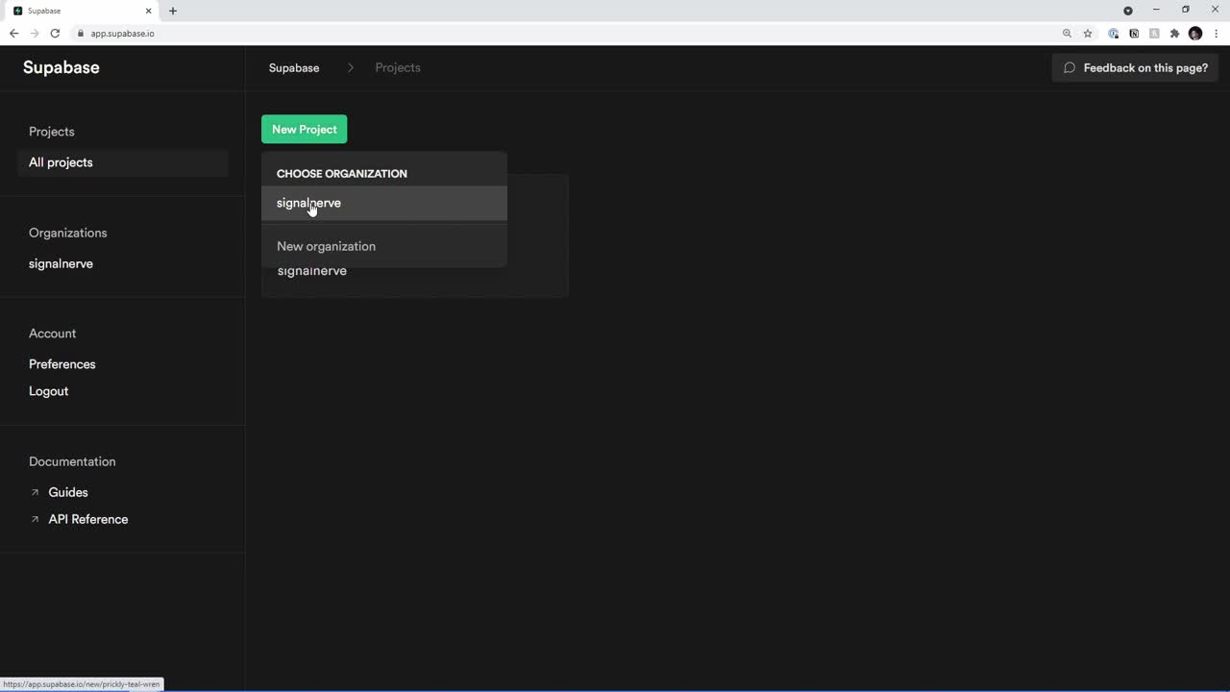Click Logout in the sidebar
The height and width of the screenshot is (692, 1230).
[x=48, y=391]
